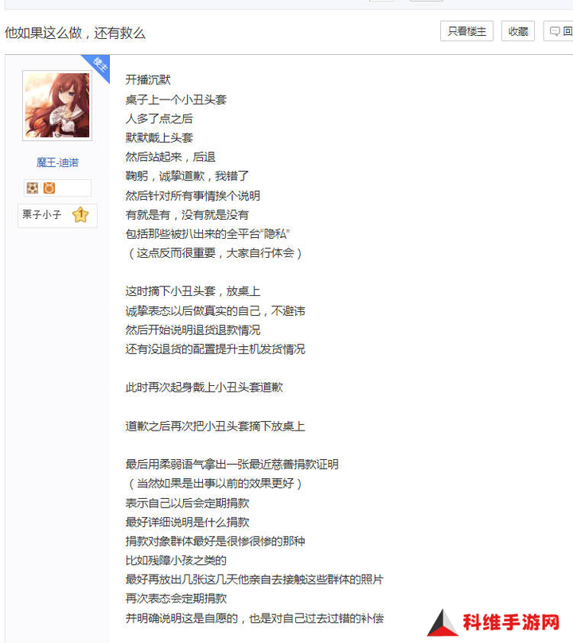The image size is (573, 643).
Task: Open the anime girl avatar image
Action: click(57, 105)
